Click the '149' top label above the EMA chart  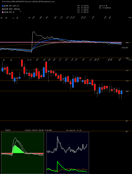pos(34,18)
